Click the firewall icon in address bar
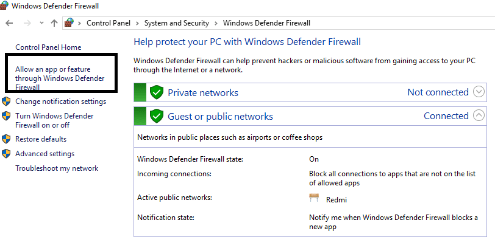The image size is (495, 251). (69, 23)
